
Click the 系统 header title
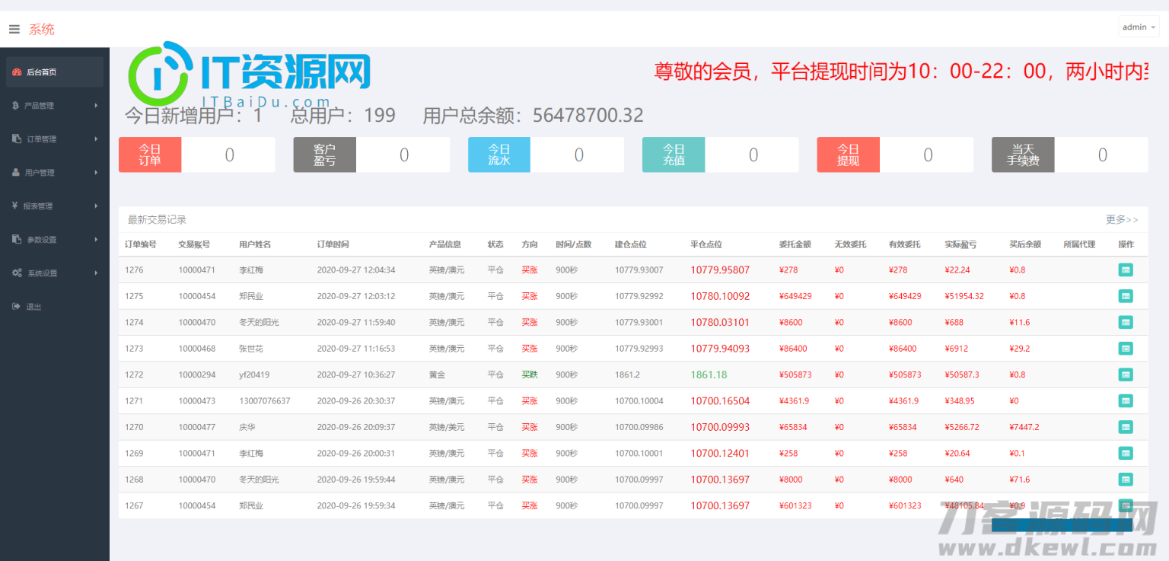pos(42,30)
